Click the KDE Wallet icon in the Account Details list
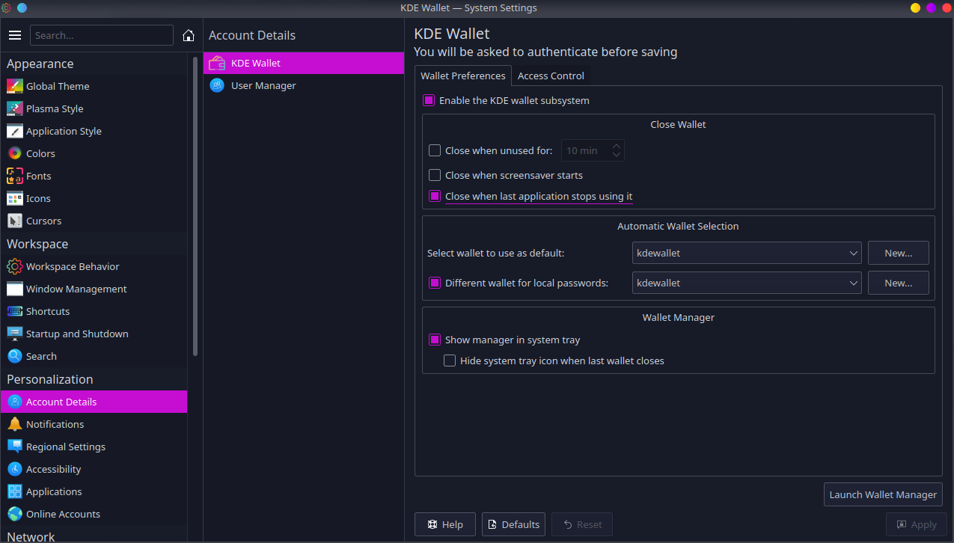 point(217,63)
